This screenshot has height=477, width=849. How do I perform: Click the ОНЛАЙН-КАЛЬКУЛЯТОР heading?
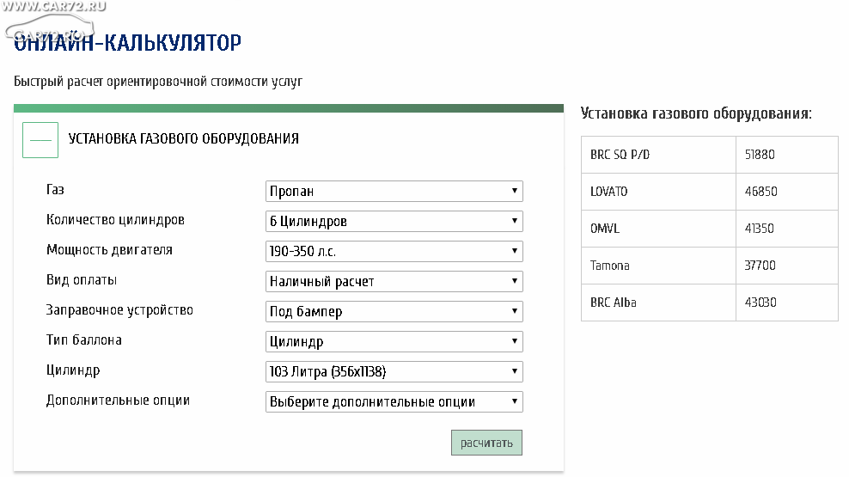coord(127,43)
